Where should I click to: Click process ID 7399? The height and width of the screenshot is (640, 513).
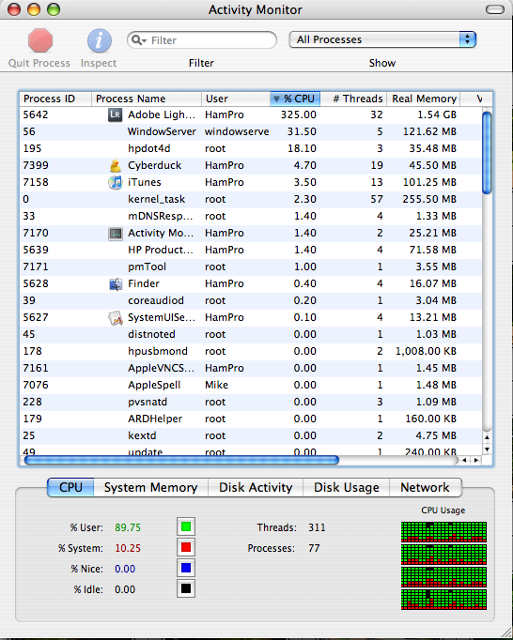(x=36, y=165)
